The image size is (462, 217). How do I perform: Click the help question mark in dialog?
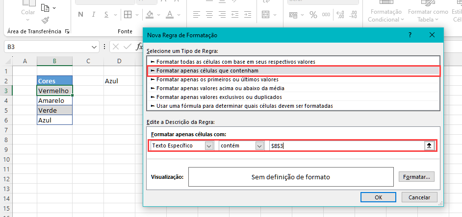[x=410, y=35]
